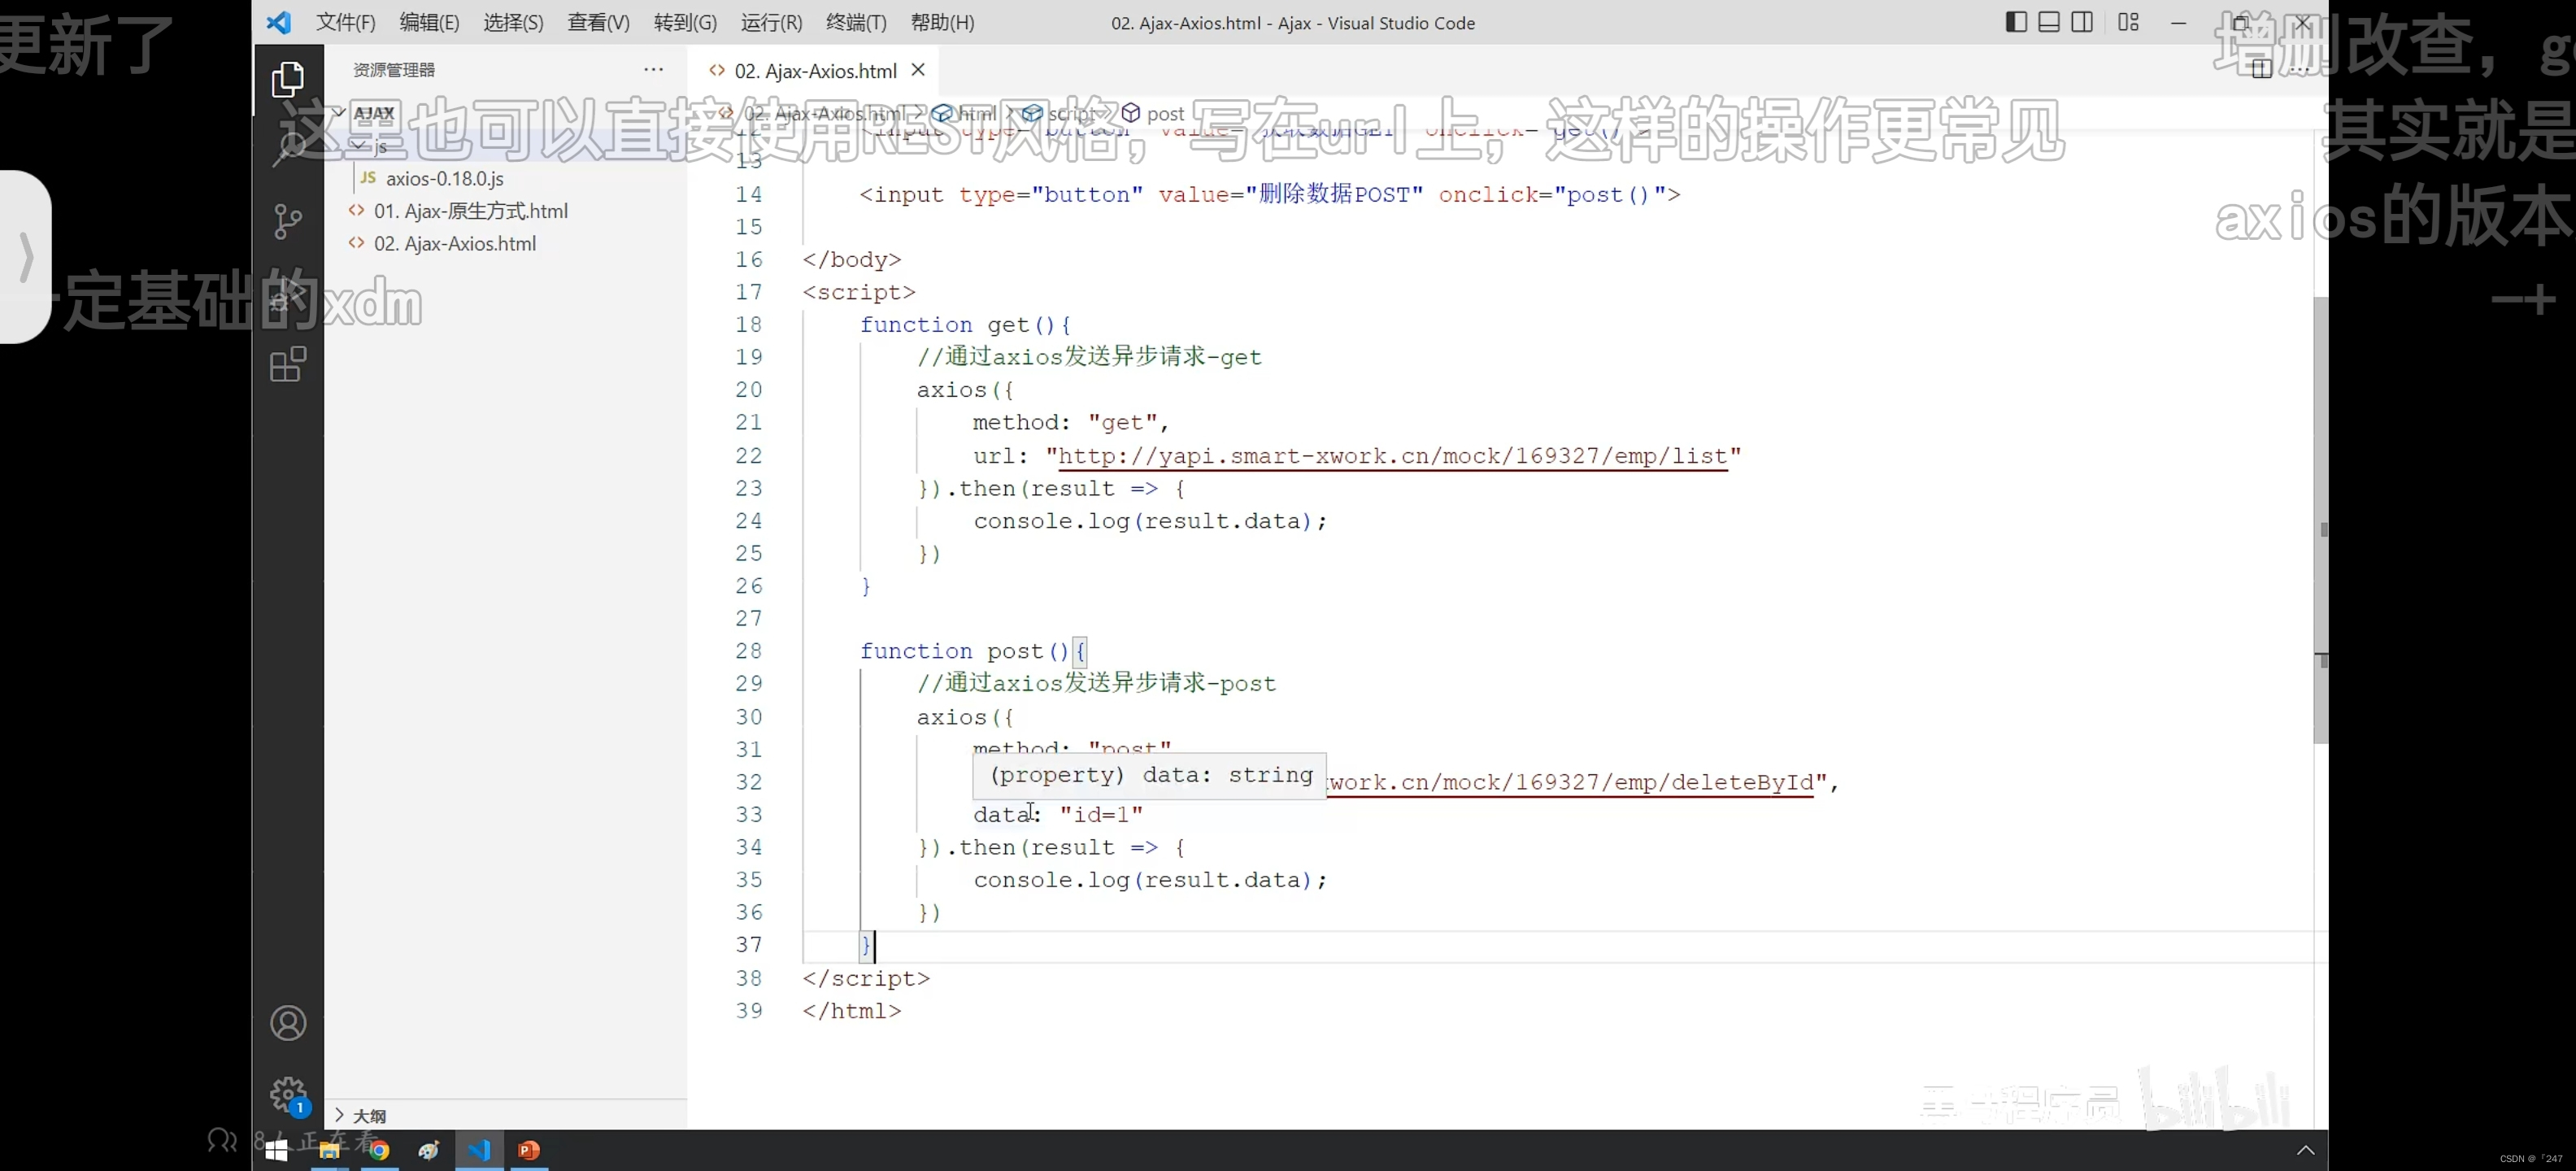Open 02. Ajax-Axios.html in file tree
2576x1171 pixels.
(x=454, y=243)
